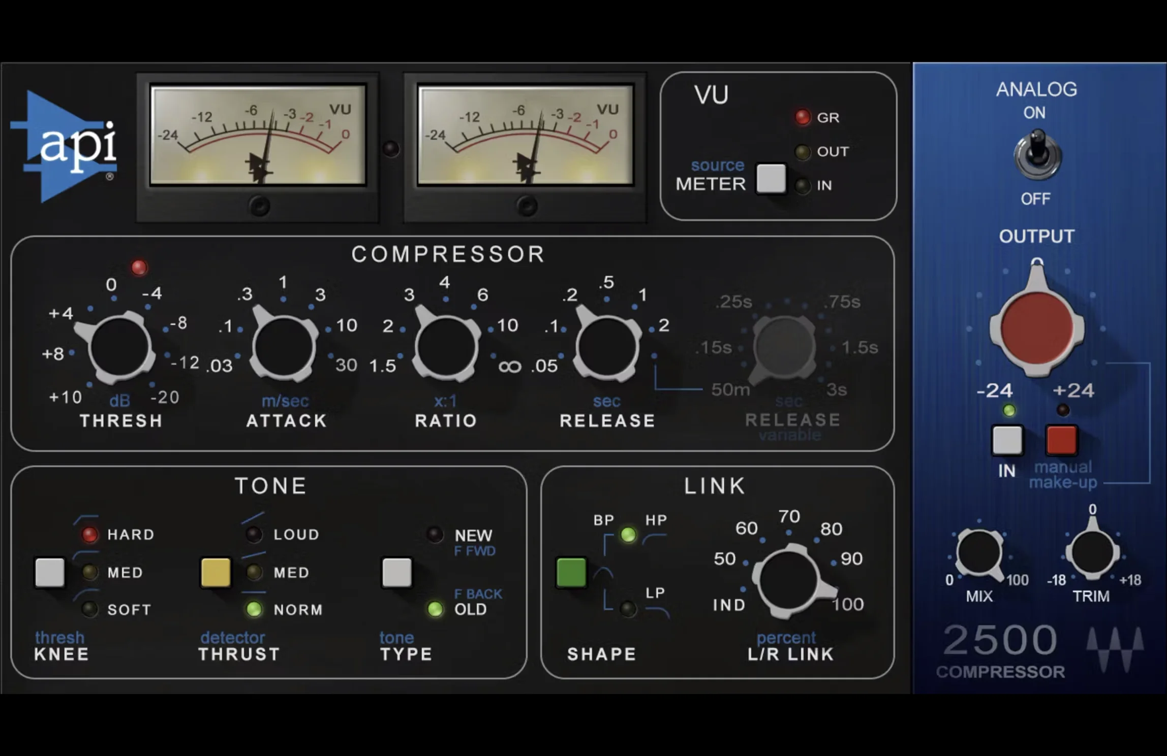The height and width of the screenshot is (756, 1167).
Task: Click the -18 TRIM range label
Action: 1057,580
